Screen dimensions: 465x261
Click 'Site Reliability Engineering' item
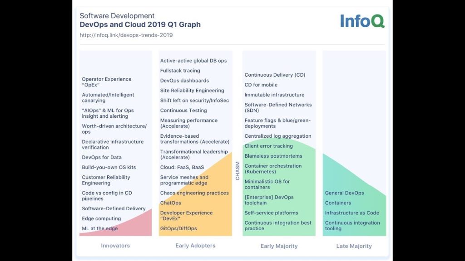click(192, 91)
